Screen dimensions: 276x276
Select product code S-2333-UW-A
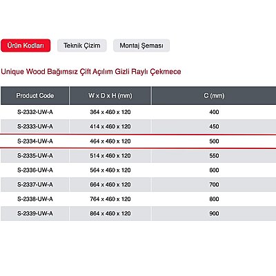35,126
